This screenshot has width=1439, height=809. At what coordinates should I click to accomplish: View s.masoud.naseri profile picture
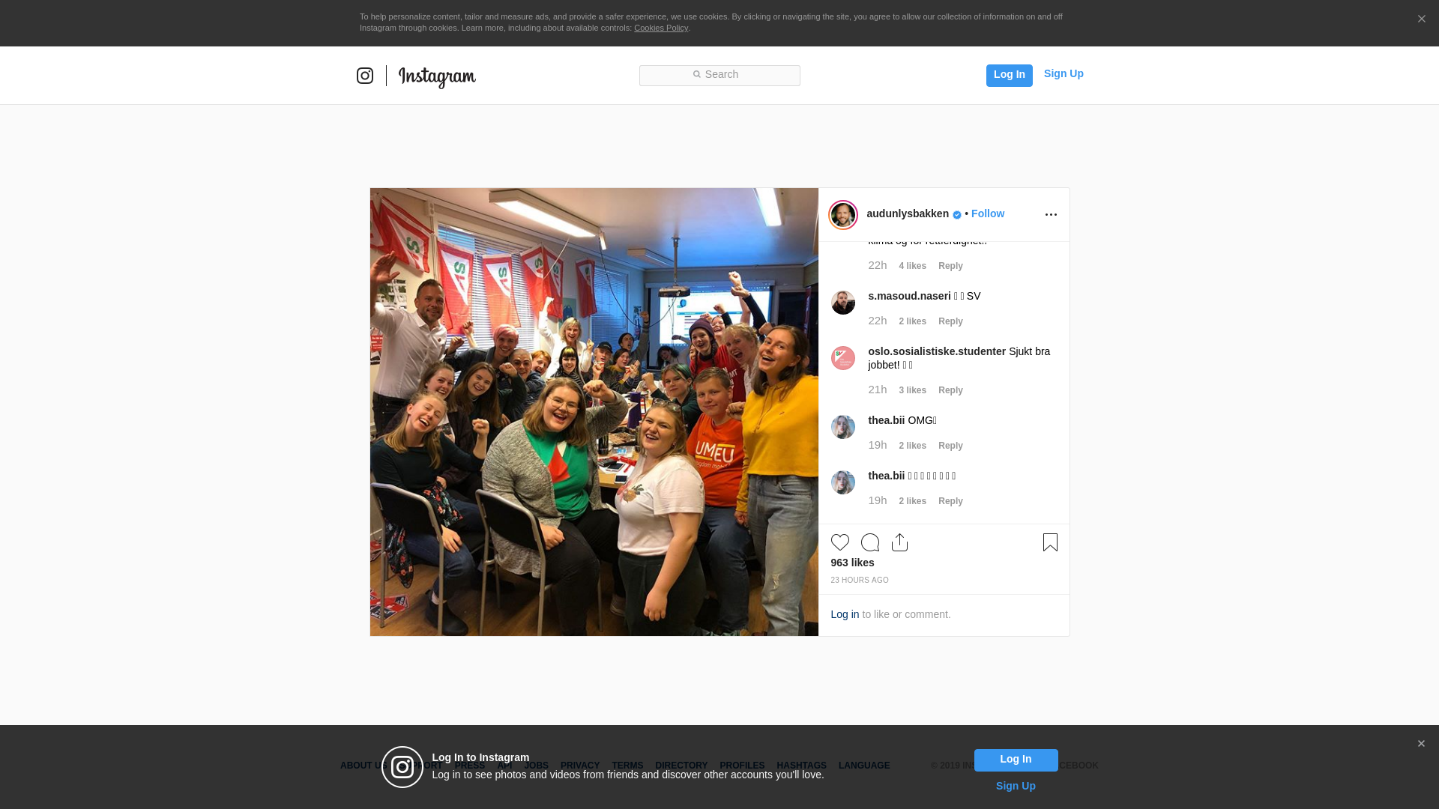[843, 303]
